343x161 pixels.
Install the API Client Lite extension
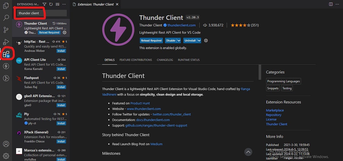(x=61, y=69)
